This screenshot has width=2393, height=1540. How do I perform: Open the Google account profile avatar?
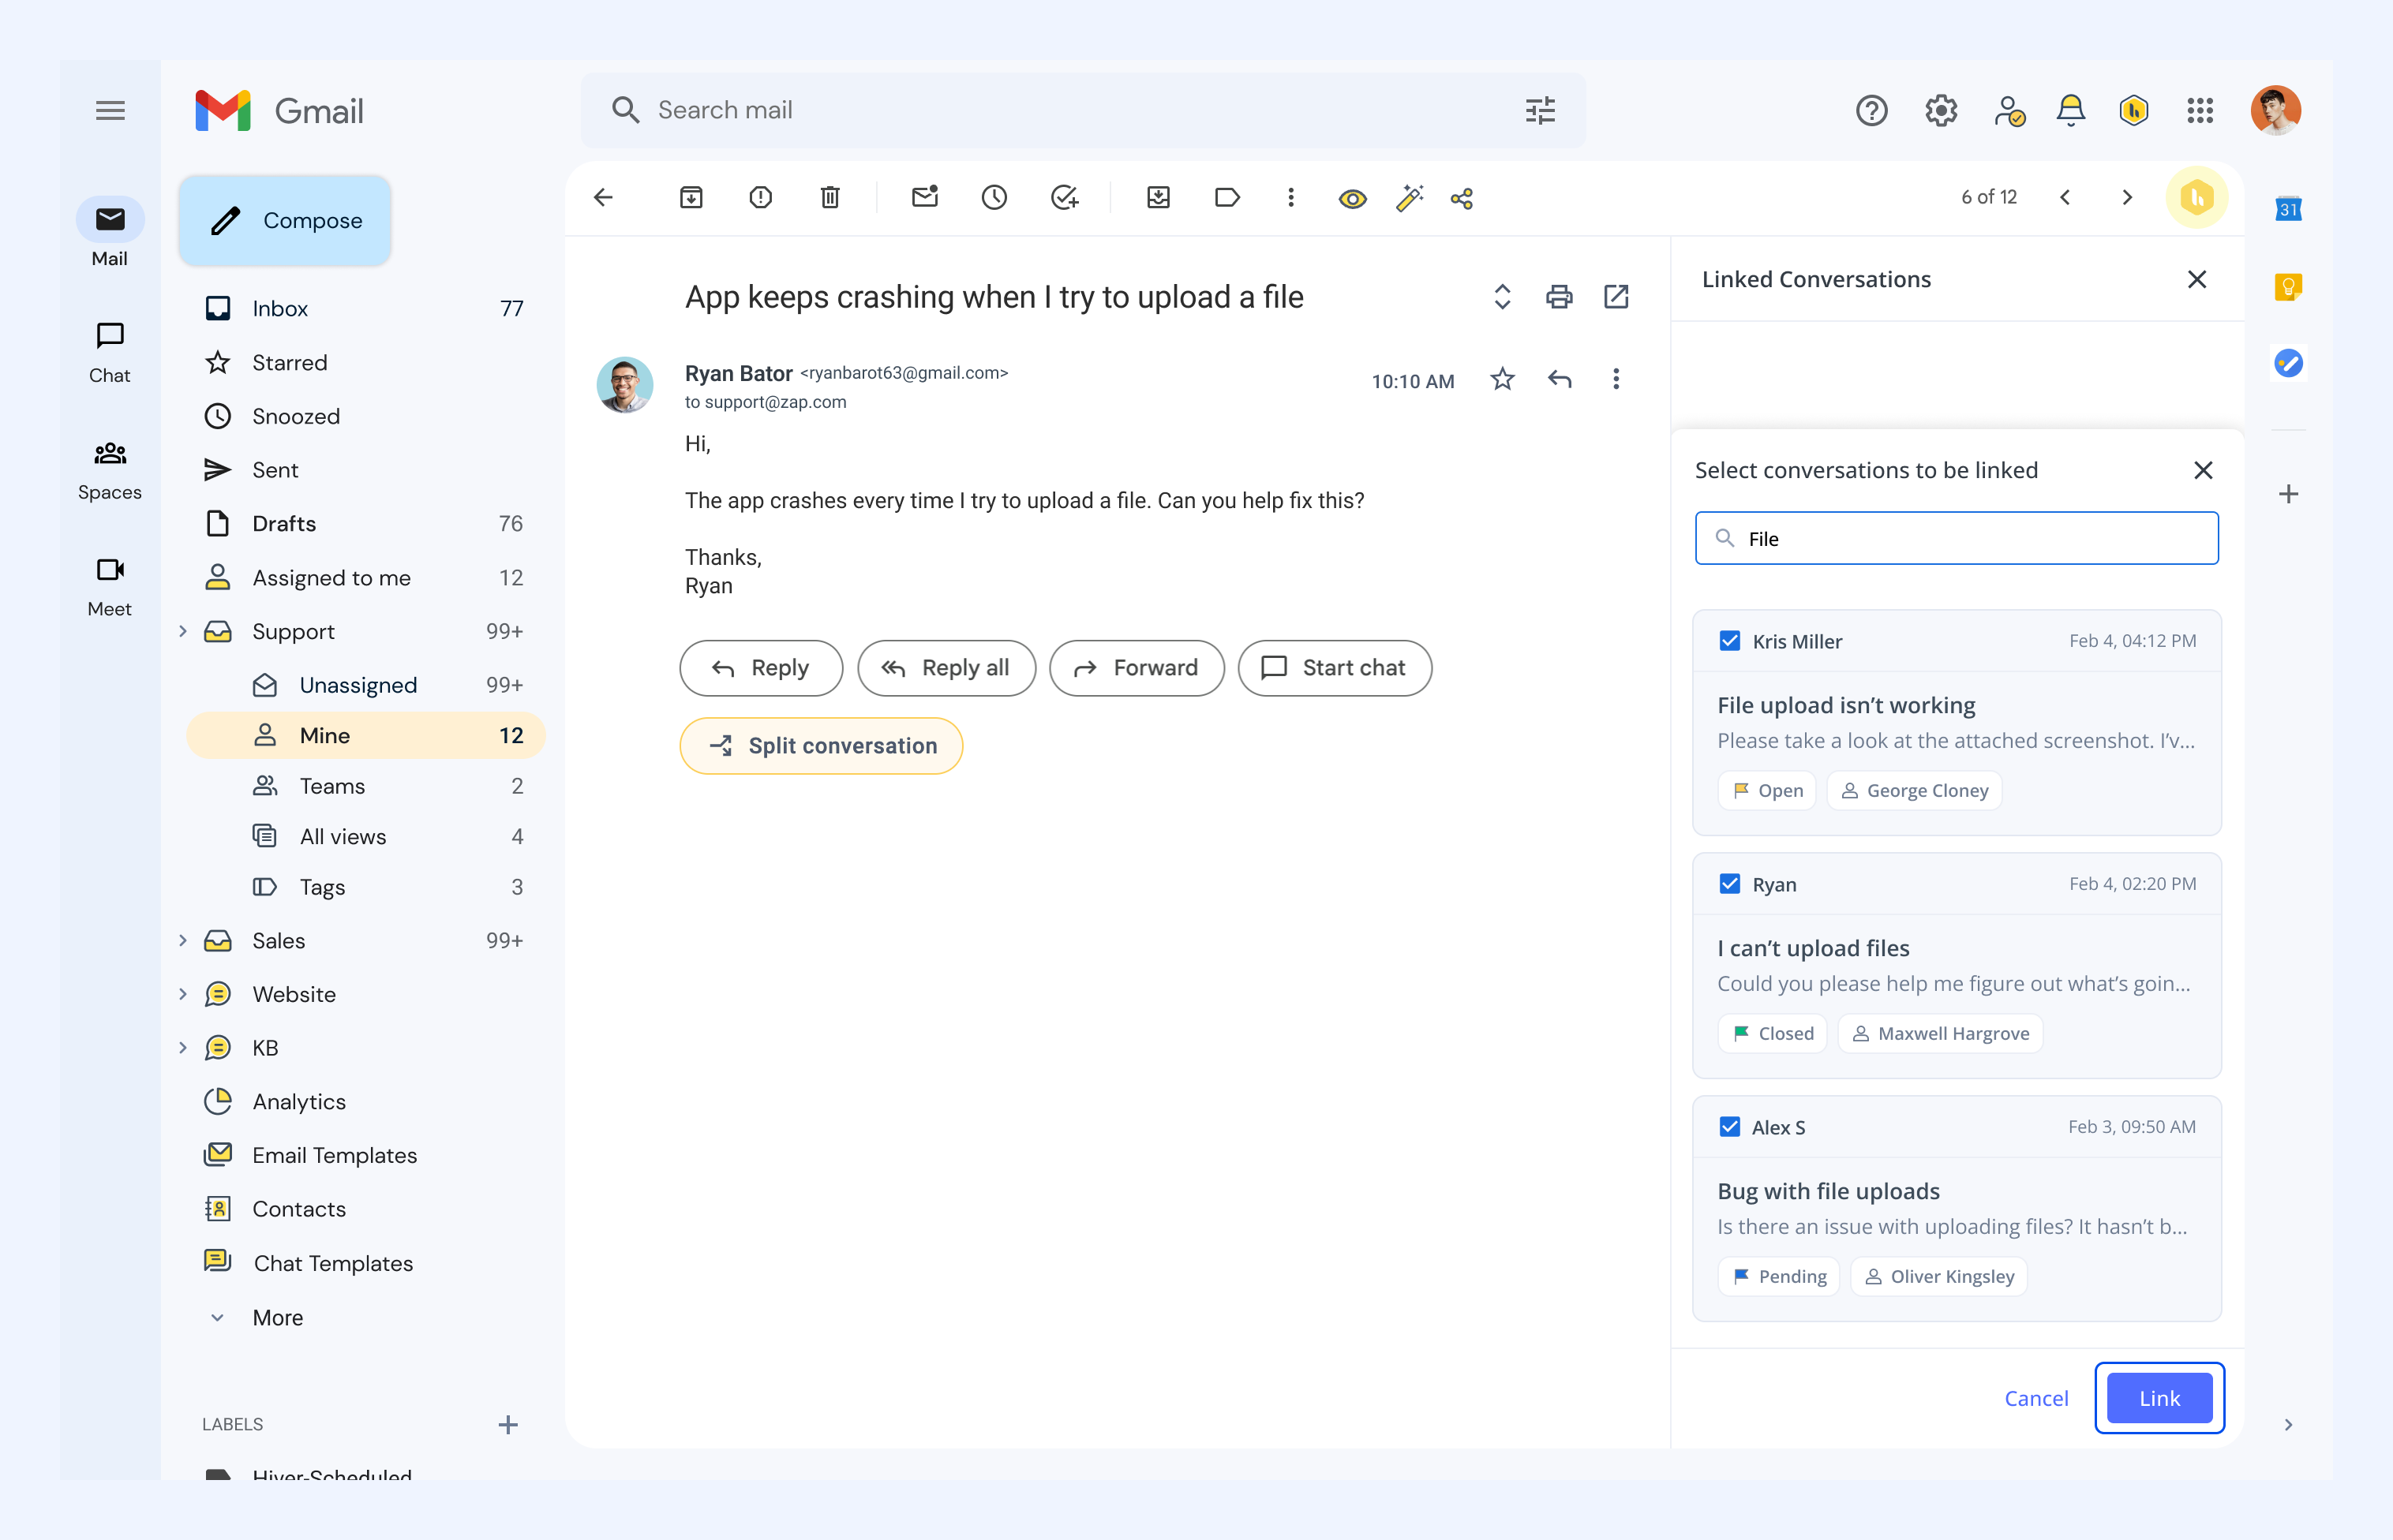click(2275, 110)
